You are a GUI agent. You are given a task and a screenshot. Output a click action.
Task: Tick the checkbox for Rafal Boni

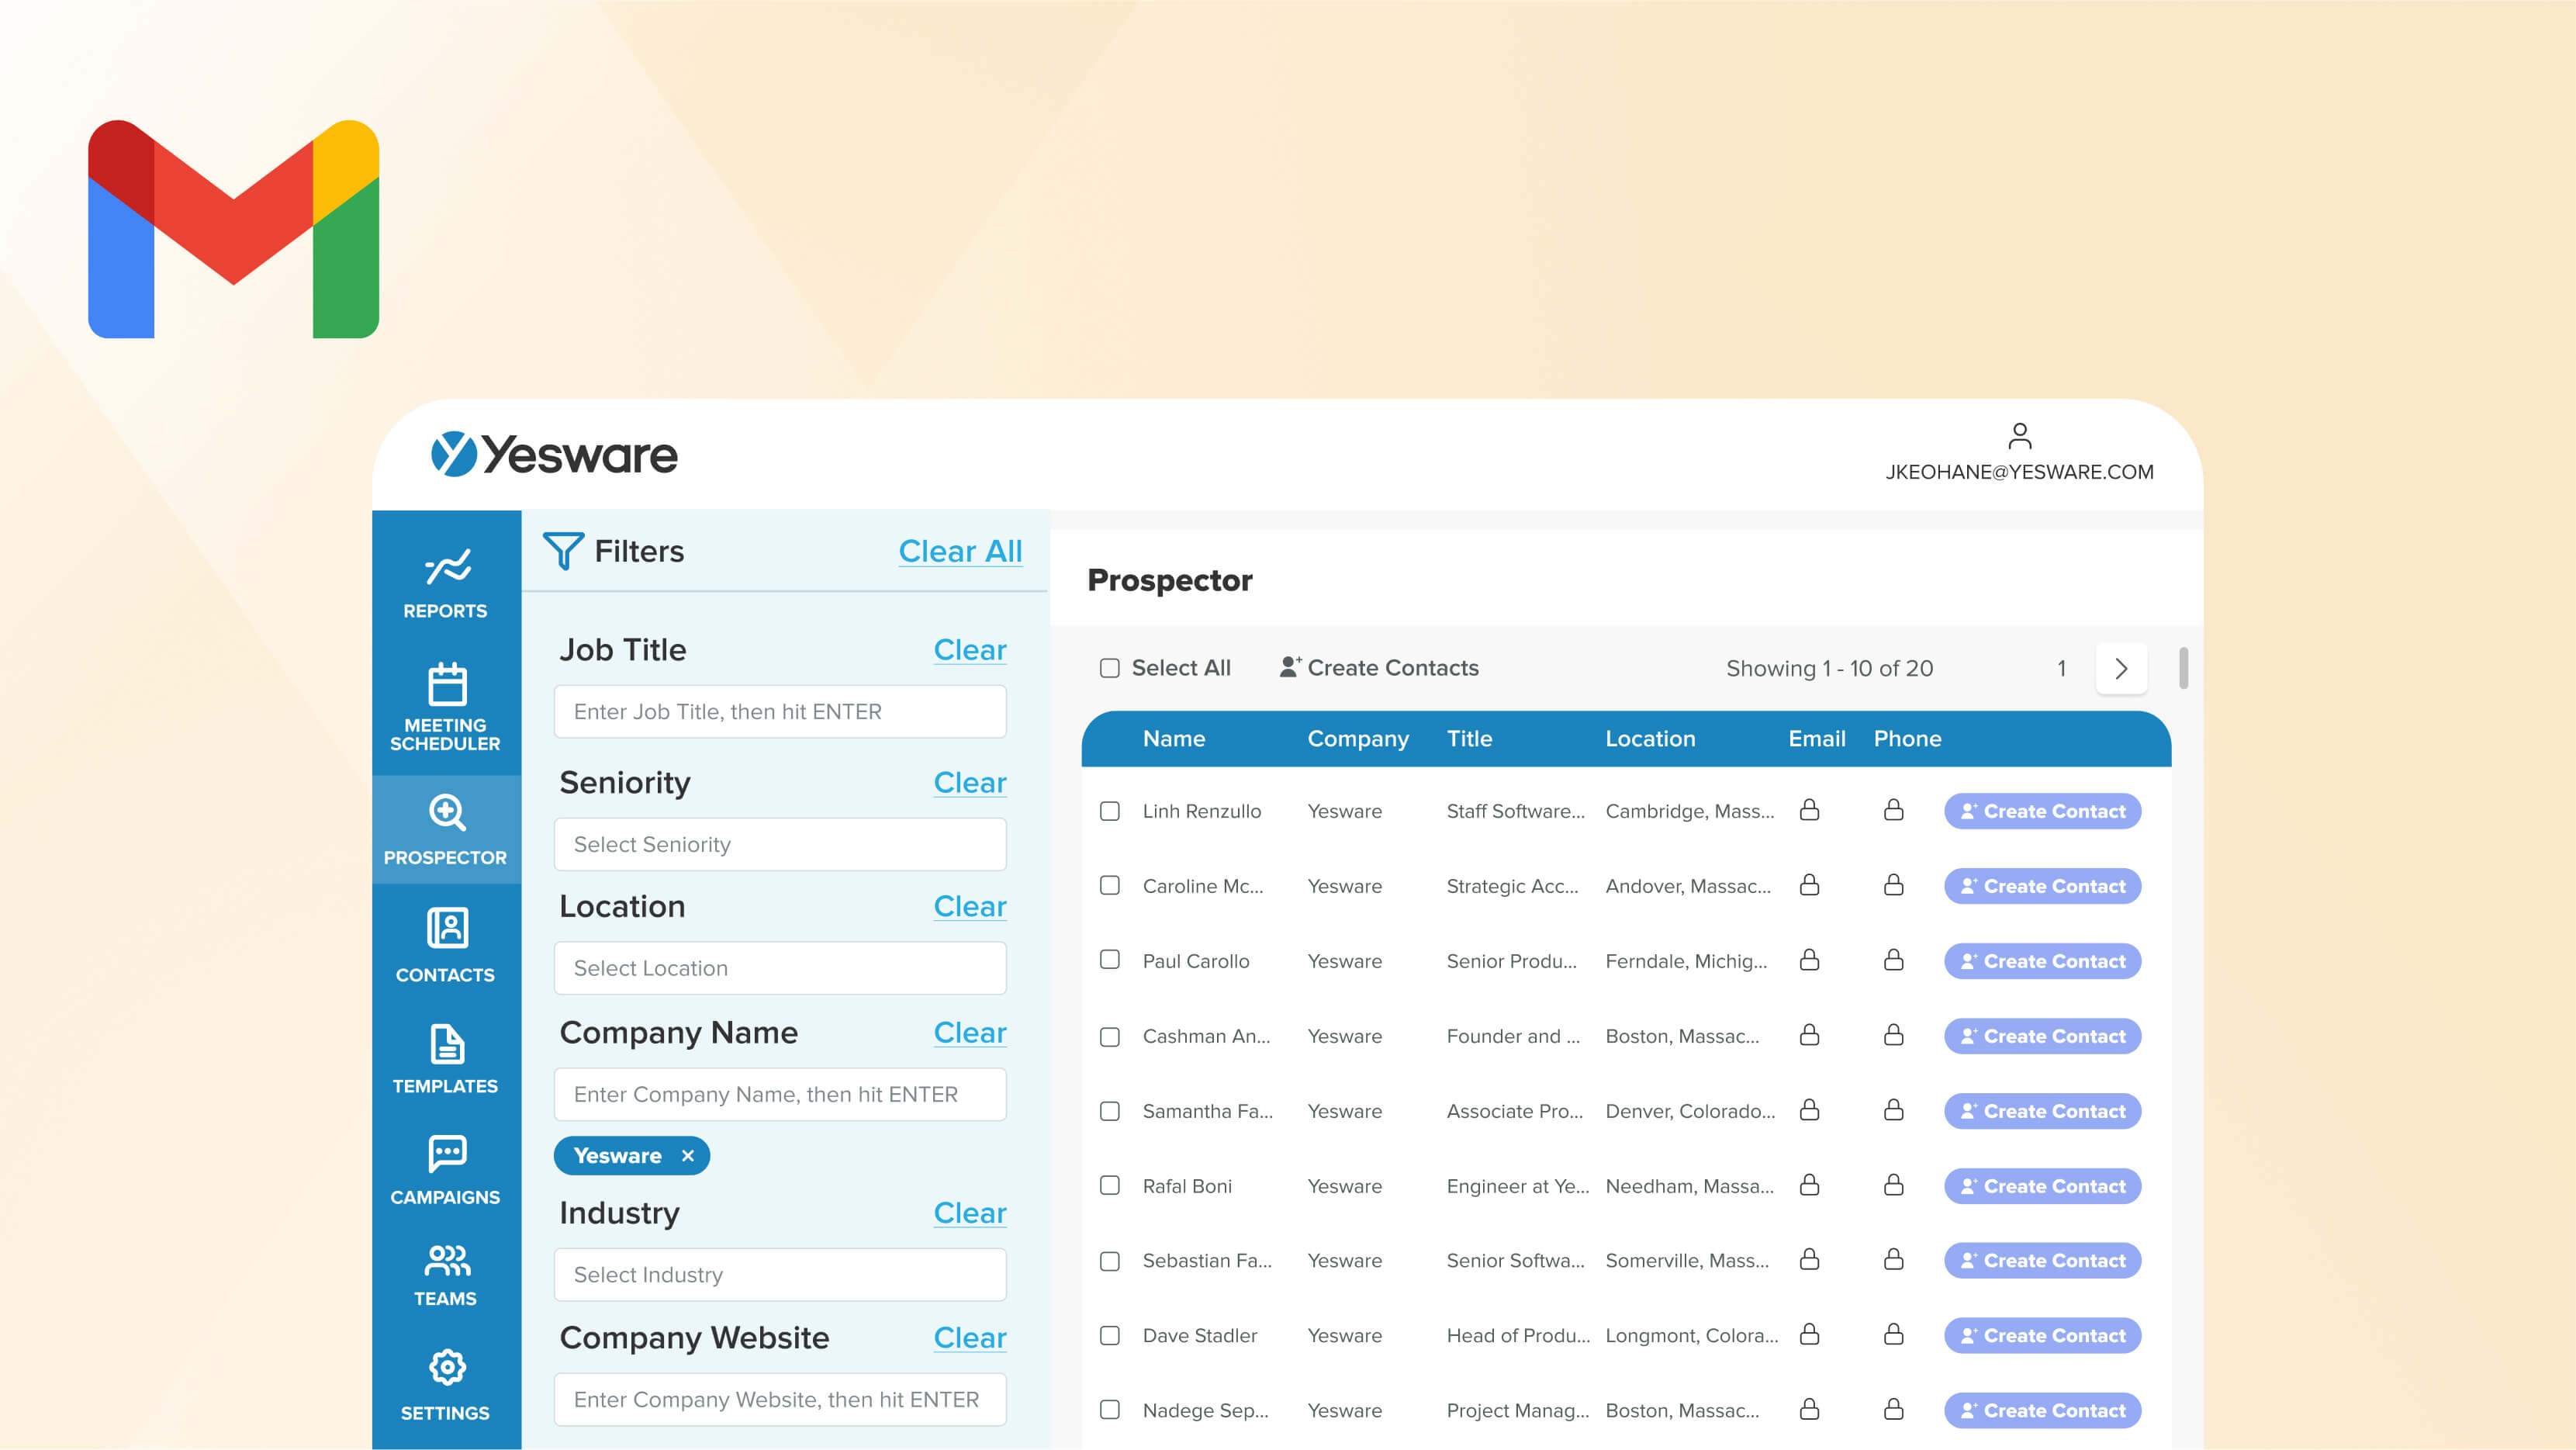tap(1109, 1185)
